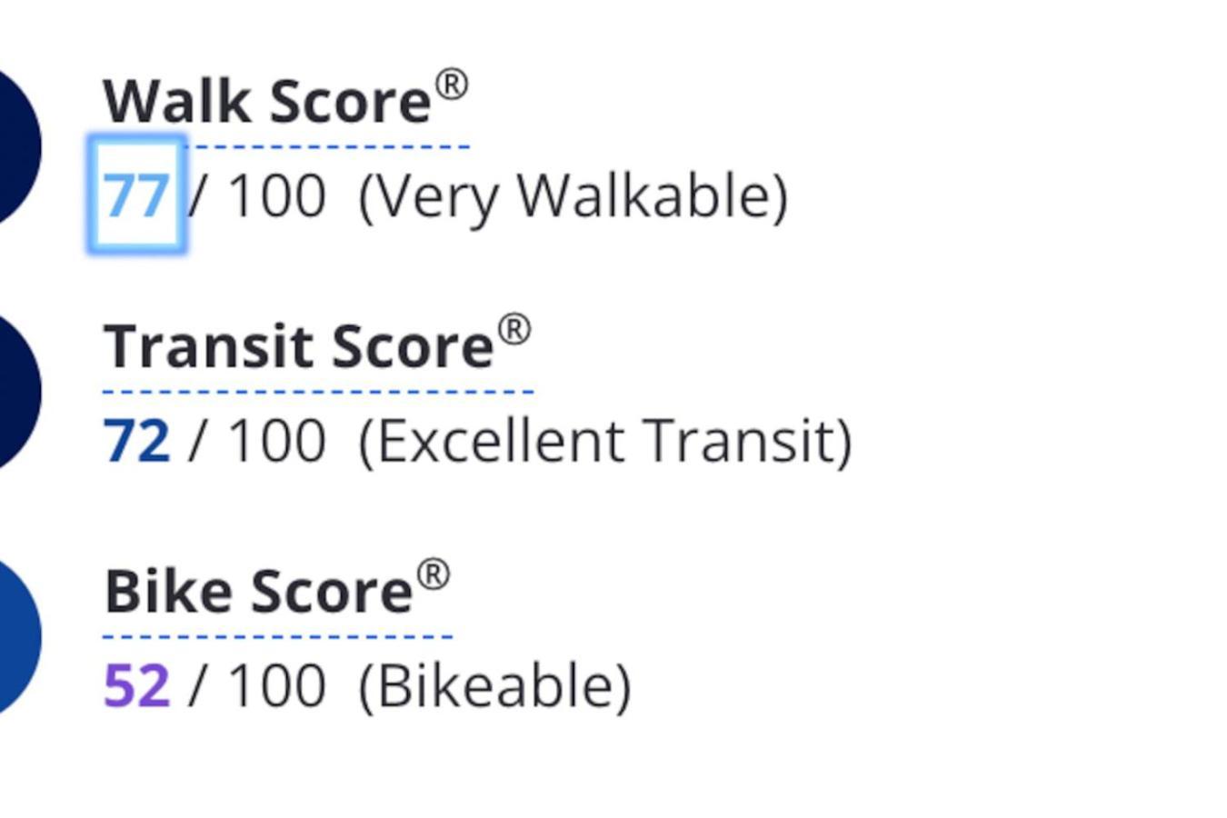Viewport: 1227px width, 818px height.
Task: Click the / 100 text next to 52
Action: 257,686
